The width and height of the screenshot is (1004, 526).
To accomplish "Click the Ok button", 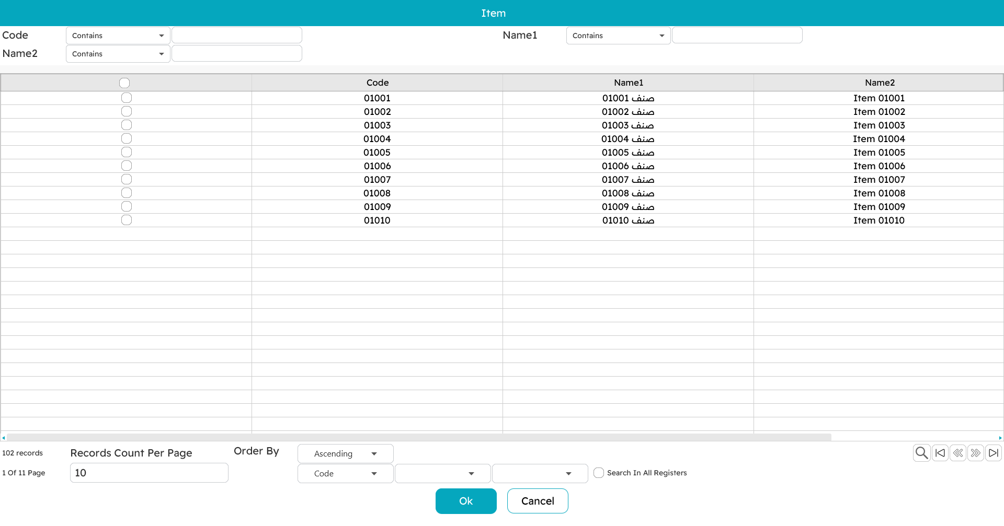I will point(466,501).
